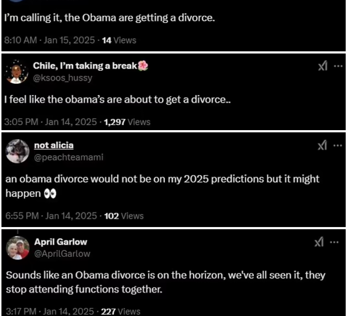Click the Grok icon on not alicia's post
Screen dimensions: 346x316
[x=322, y=146]
